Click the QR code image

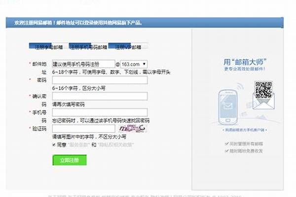coord(263,90)
